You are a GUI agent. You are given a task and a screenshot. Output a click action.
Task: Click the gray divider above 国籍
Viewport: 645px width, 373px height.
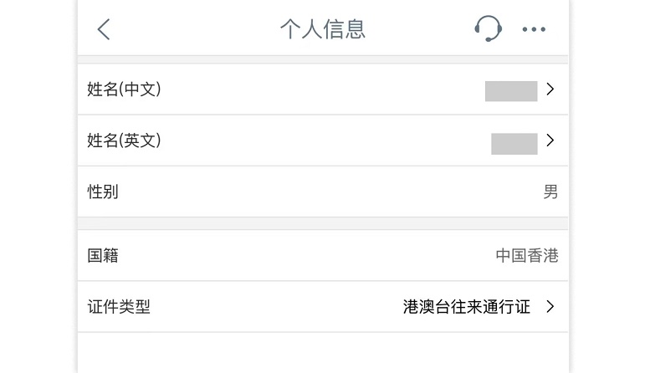click(322, 223)
